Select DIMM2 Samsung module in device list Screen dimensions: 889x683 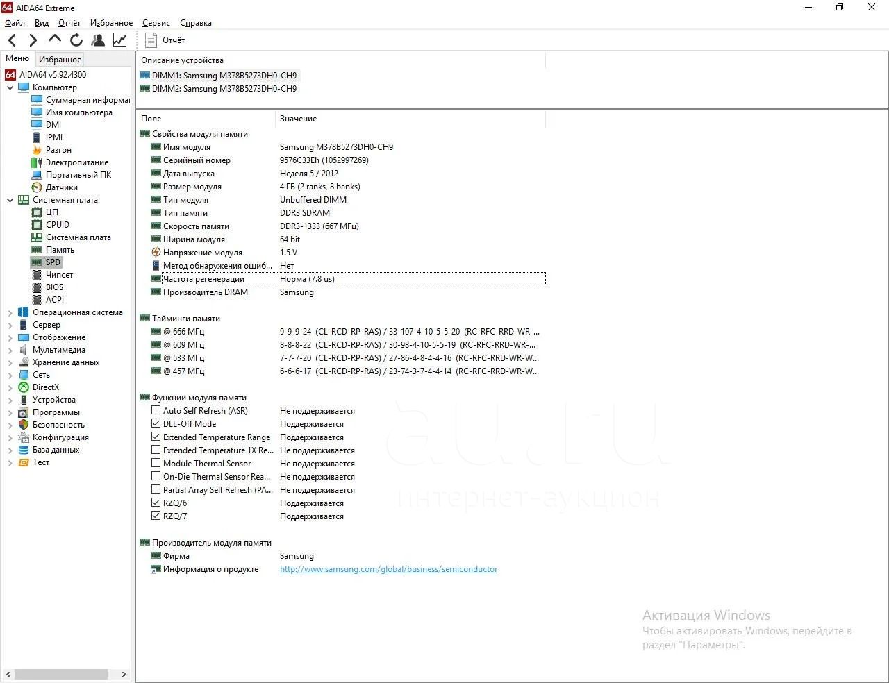click(x=218, y=89)
